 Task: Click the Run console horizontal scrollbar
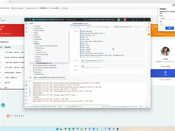point(71,105)
